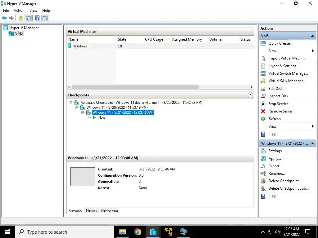Click the Virtual SAN Manager icon
This screenshot has height=238, width=318.
(x=263, y=81)
